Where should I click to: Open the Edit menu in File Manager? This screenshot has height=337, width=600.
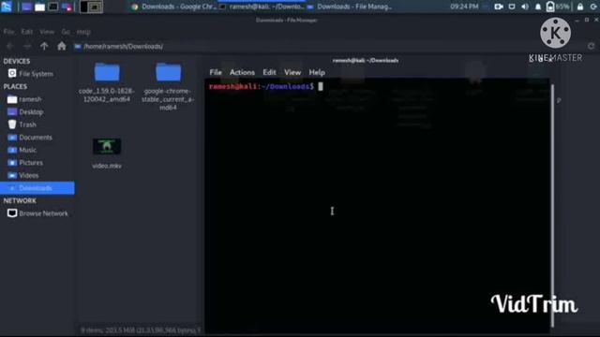tap(27, 32)
